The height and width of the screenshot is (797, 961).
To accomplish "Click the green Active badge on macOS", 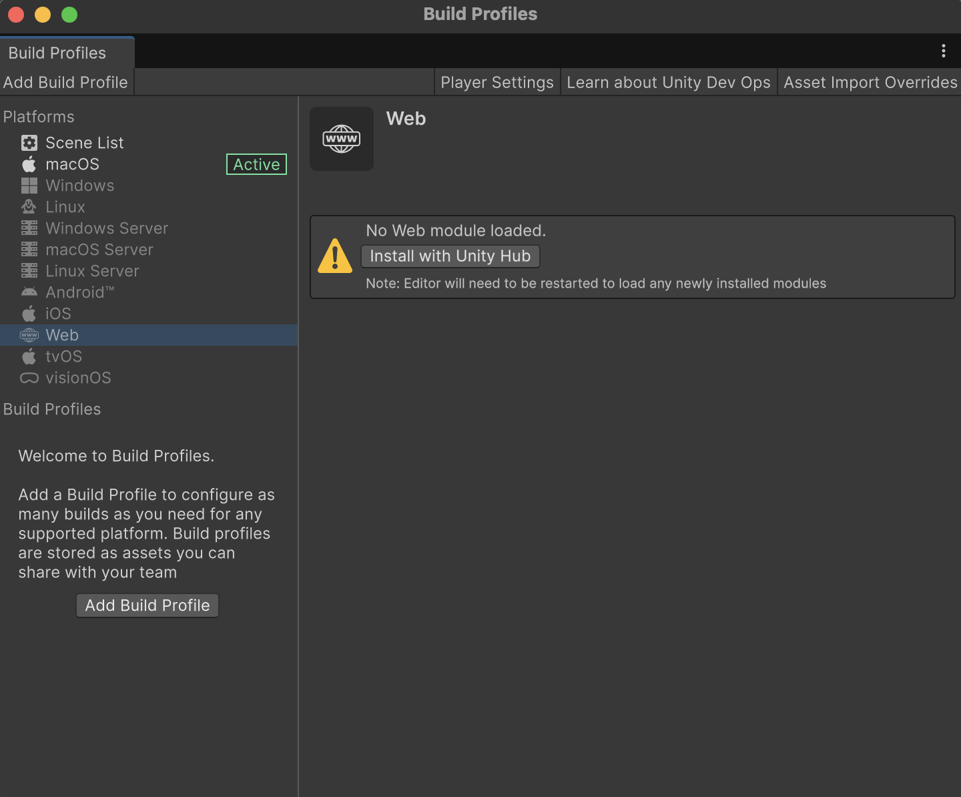I will [x=257, y=164].
